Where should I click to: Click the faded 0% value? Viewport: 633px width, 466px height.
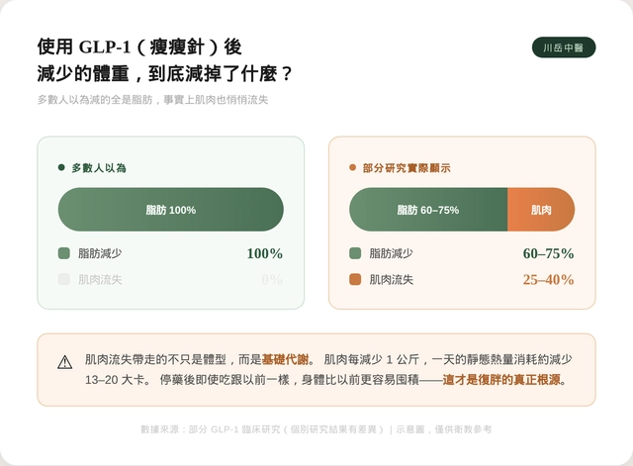pos(272,280)
